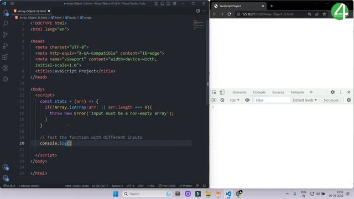Reload the browser page

[x=230, y=14]
